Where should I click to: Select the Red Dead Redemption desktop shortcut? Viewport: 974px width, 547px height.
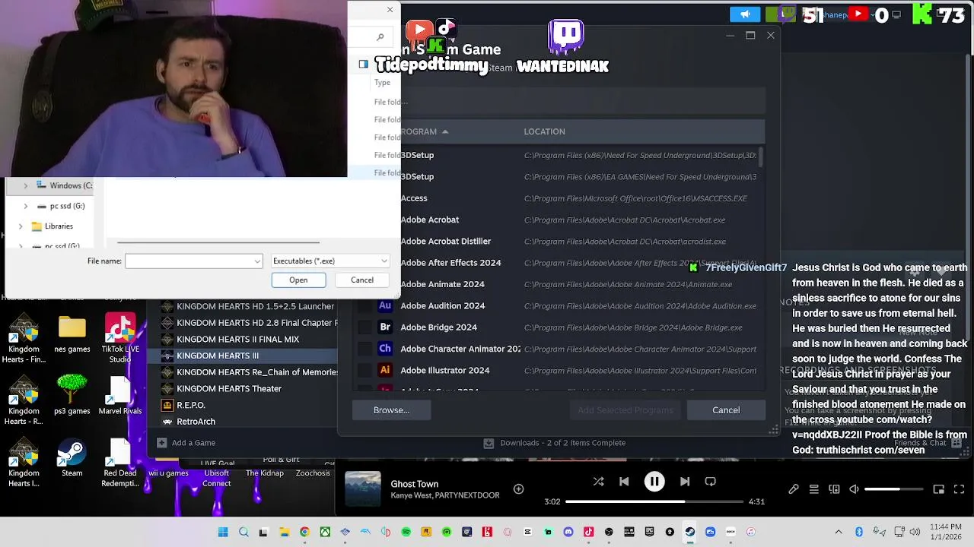point(120,463)
